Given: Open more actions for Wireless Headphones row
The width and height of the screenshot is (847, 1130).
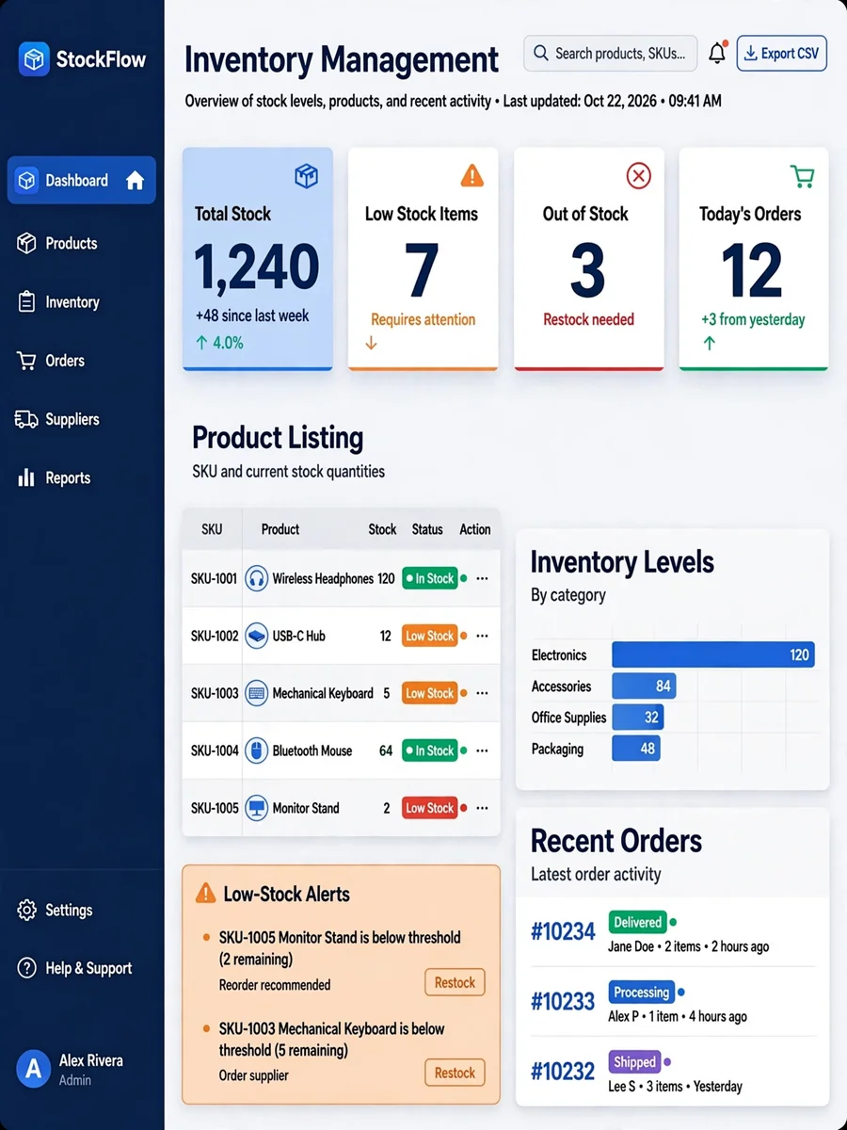Looking at the screenshot, I should pyautogui.click(x=482, y=578).
